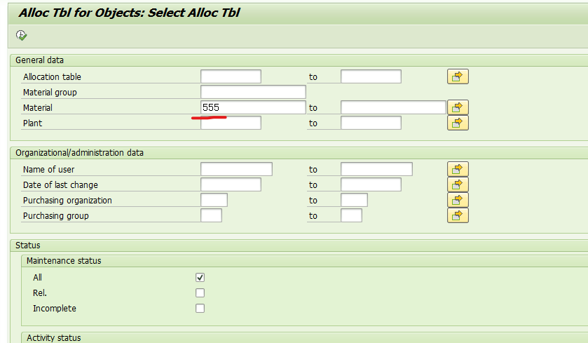
Task: Click the Allocation table from field
Action: [x=231, y=76]
